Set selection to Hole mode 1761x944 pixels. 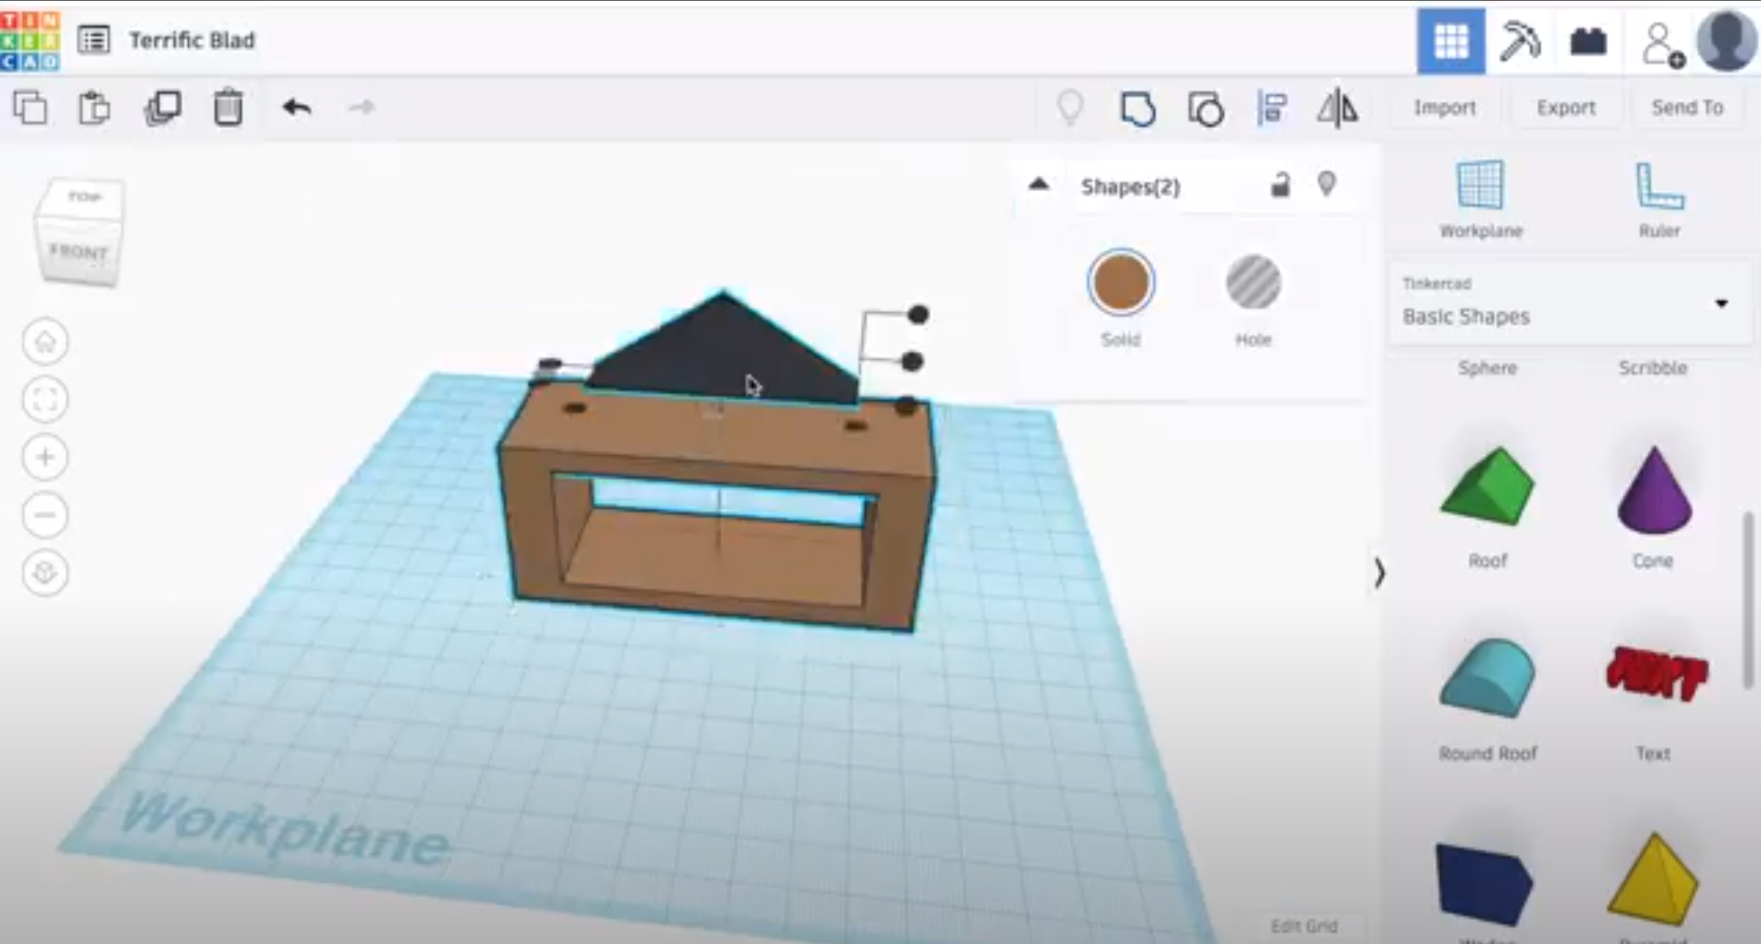[x=1253, y=282]
